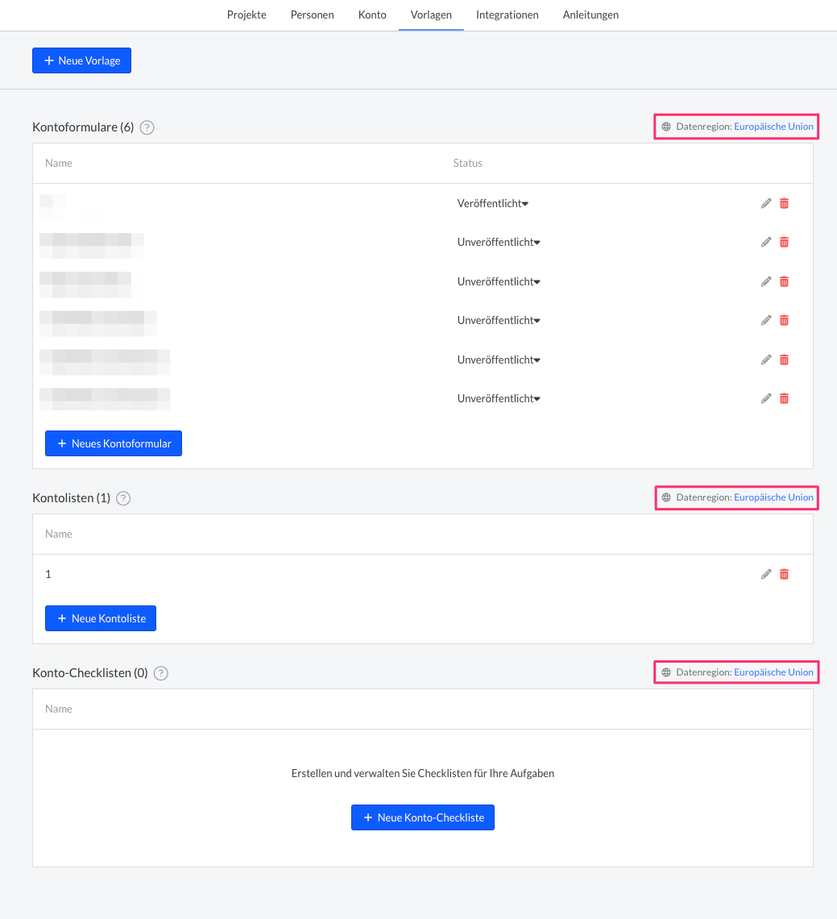The image size is (837, 919).
Task: Create a Neues Kontoformular
Action: (x=114, y=443)
